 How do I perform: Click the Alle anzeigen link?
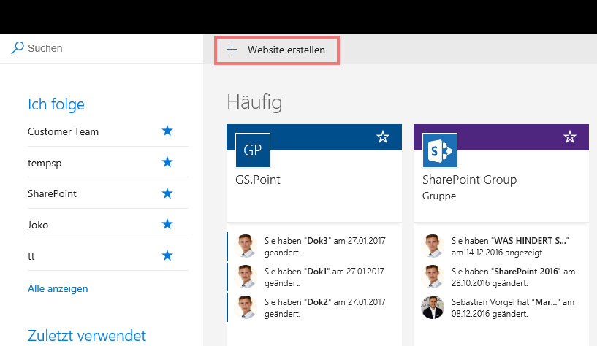(58, 288)
